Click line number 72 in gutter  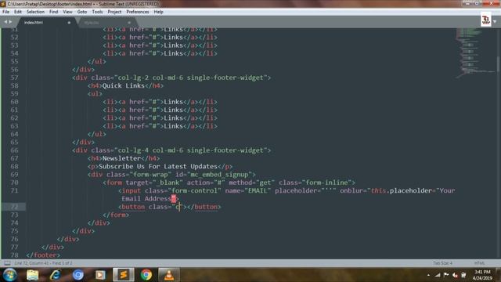[x=14, y=207]
